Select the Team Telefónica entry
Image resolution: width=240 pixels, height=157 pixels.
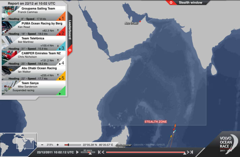33,43
